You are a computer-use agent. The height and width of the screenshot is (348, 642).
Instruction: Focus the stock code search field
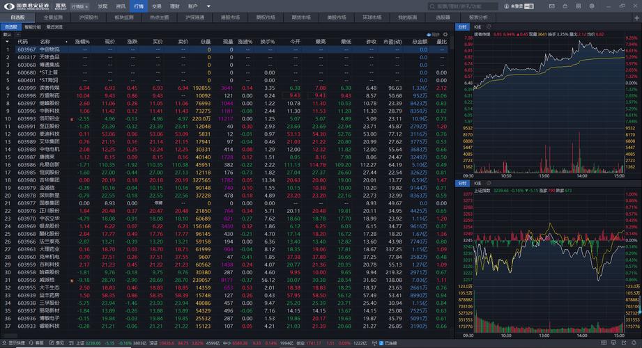click(463, 6)
